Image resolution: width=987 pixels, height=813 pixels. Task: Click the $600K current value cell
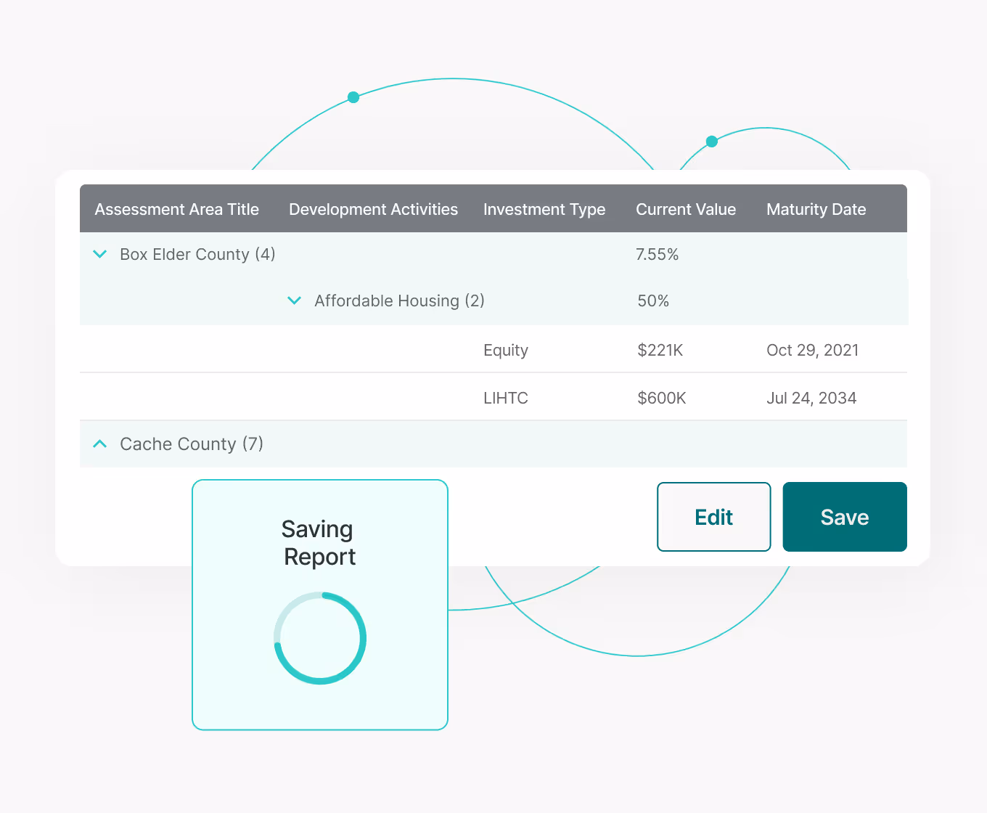662,398
